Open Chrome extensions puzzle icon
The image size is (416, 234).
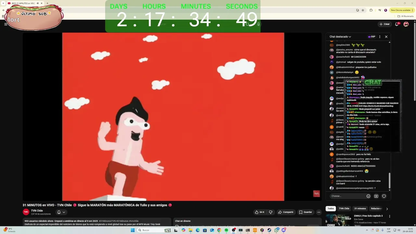pyautogui.click(x=371, y=10)
